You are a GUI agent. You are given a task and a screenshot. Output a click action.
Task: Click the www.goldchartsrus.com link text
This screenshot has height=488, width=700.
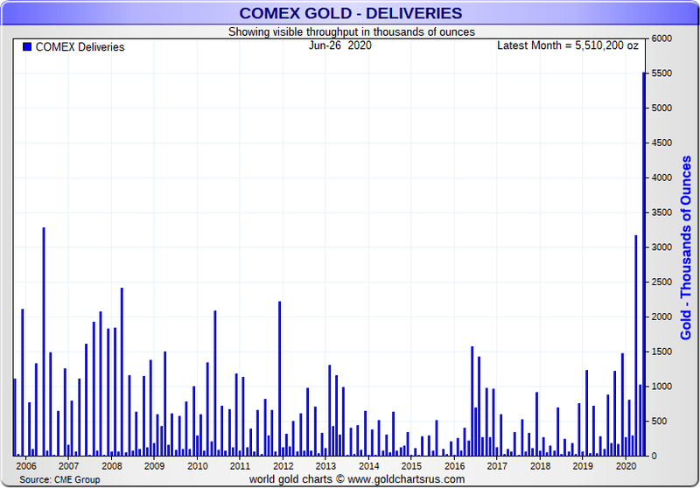(406, 479)
